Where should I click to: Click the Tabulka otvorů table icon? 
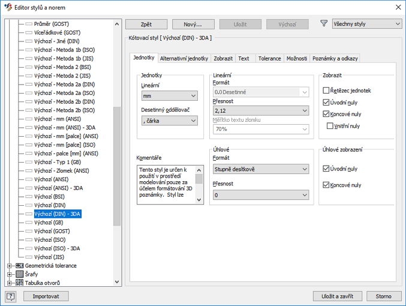point(19,283)
